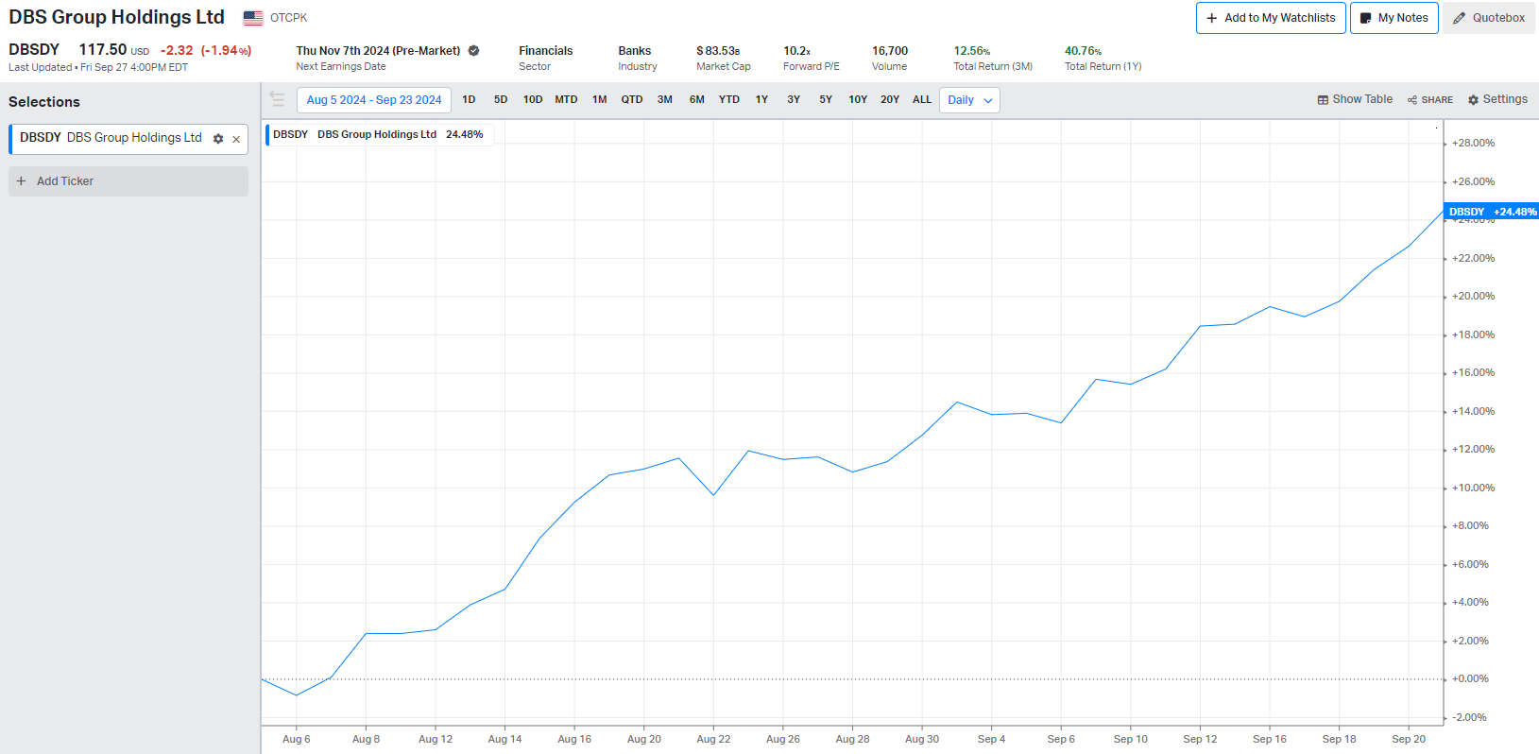
Task: Select the MTD time range
Action: tap(566, 100)
